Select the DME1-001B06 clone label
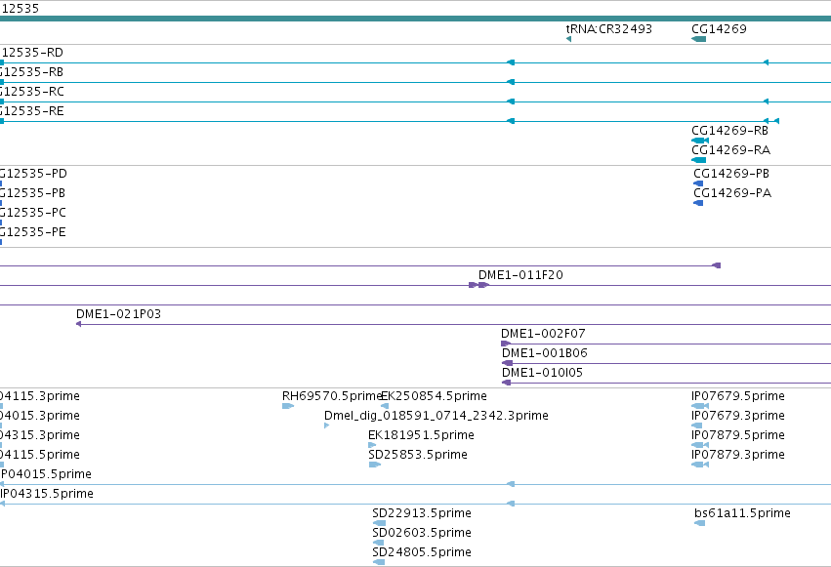Viewport: 831px width, 567px height. 545,353
